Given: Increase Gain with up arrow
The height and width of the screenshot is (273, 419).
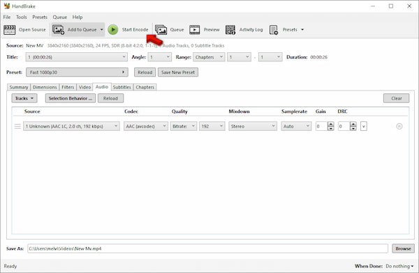Looking at the screenshot, I should pos(331,124).
